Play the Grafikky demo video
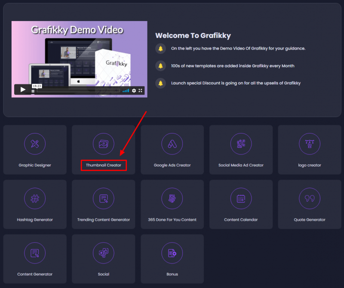Viewport: 344px width, 288px height. tap(23, 90)
